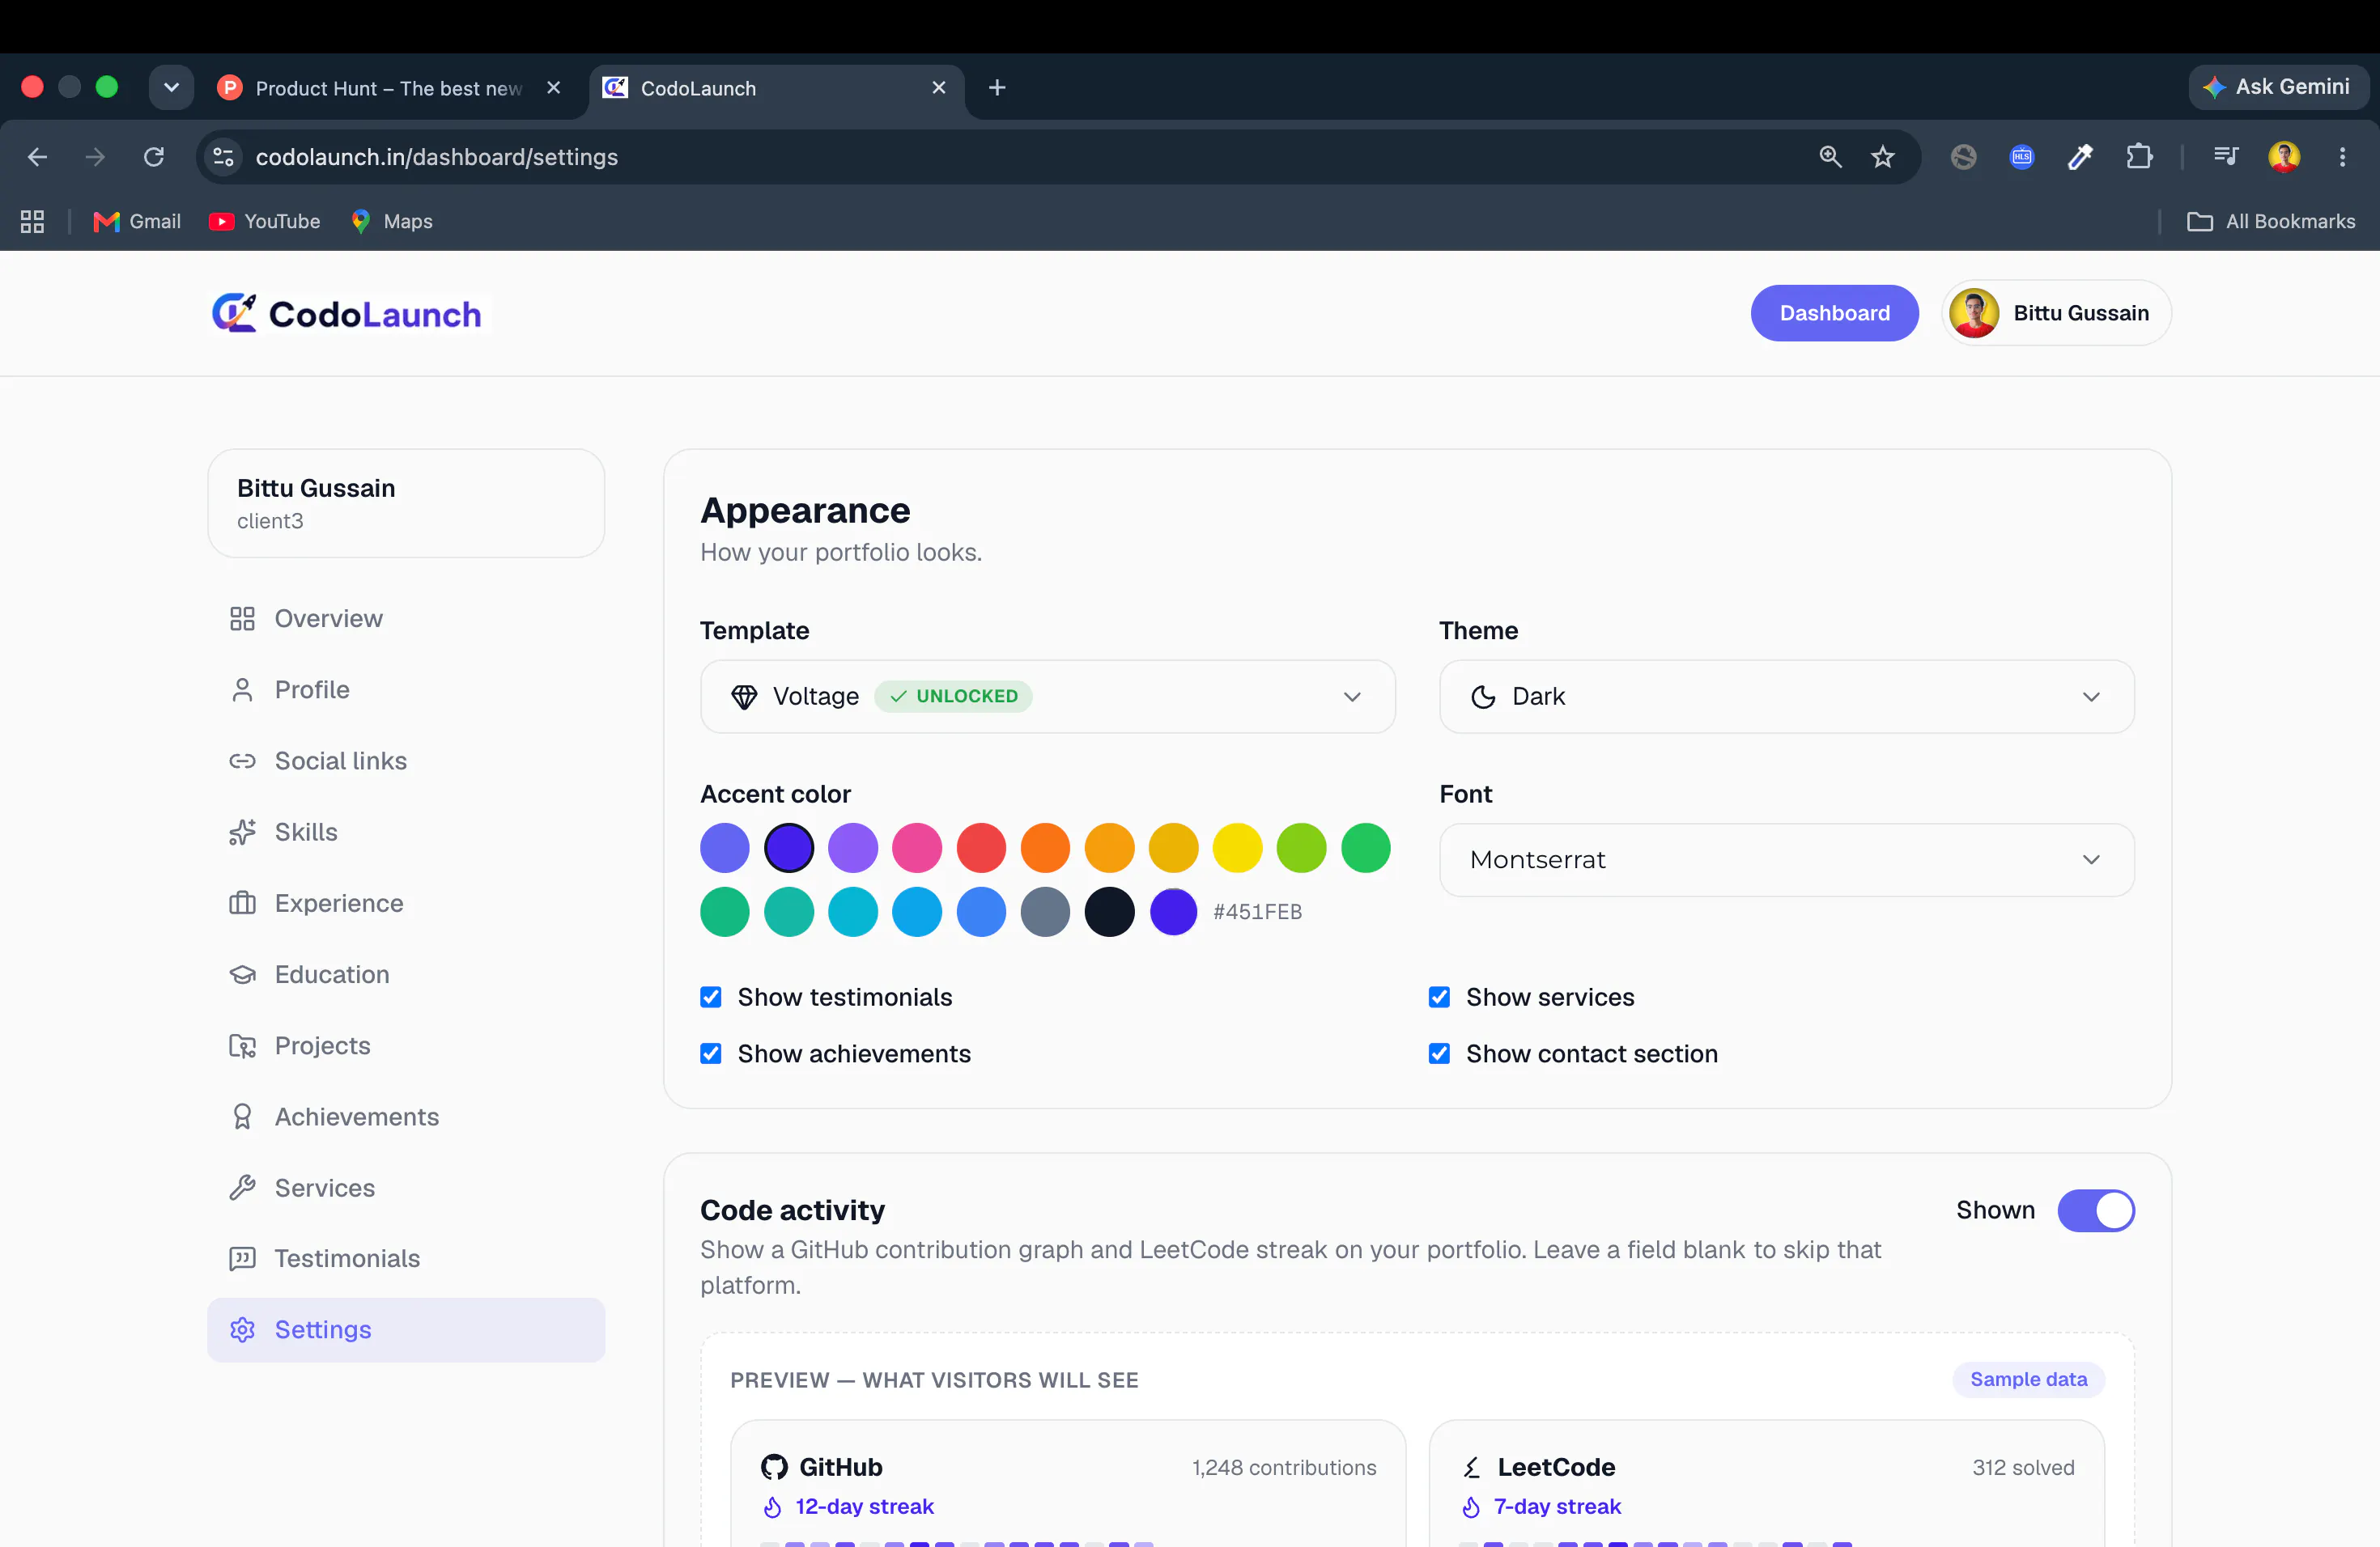This screenshot has height=1547, width=2380.
Task: Uncheck Show services
Action: click(x=1439, y=998)
